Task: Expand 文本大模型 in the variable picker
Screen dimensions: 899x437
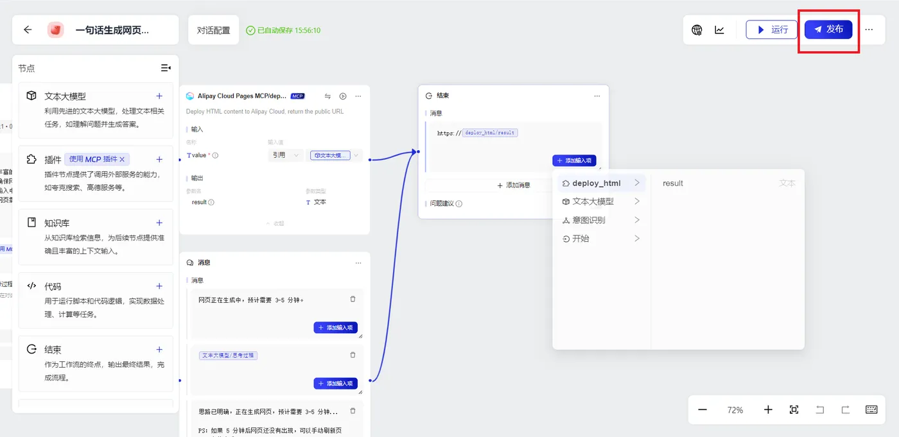Action: click(600, 201)
